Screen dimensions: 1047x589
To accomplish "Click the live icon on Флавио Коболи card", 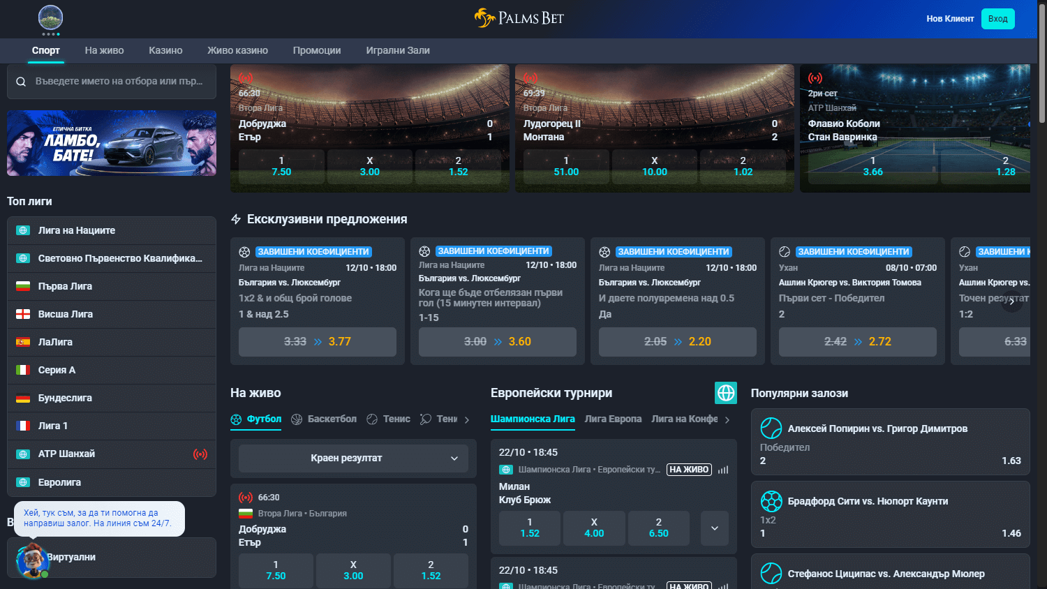I will [x=815, y=78].
